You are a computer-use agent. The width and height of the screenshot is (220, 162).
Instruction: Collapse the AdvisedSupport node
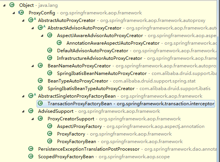23,112
